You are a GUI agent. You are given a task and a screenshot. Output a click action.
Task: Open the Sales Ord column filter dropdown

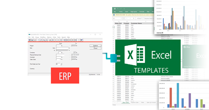[122, 23]
